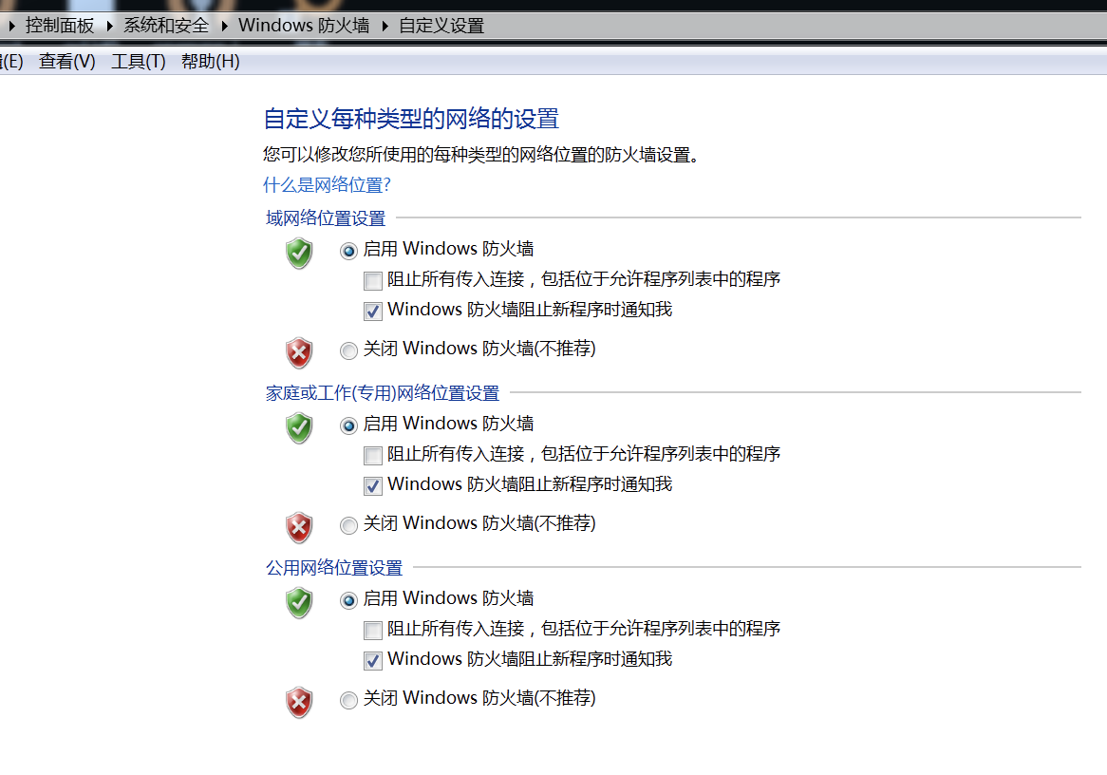This screenshot has width=1107, height=775.
Task: Expand the breadcrumb arrow after 系统和安全
Action: (x=224, y=26)
